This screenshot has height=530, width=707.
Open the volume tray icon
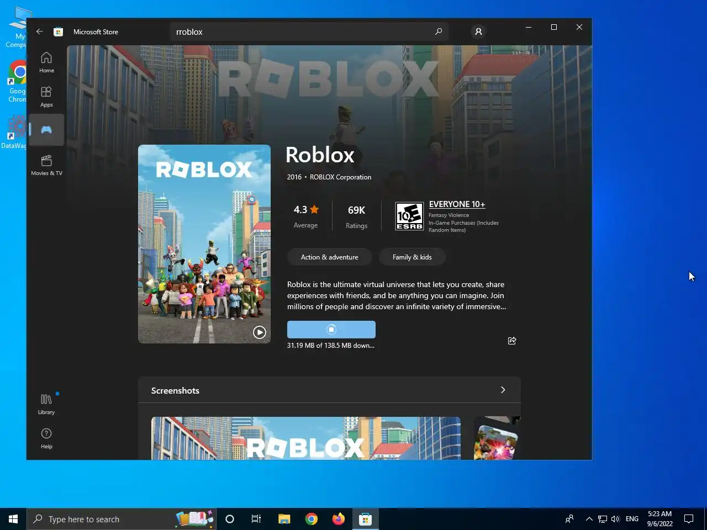(x=615, y=519)
